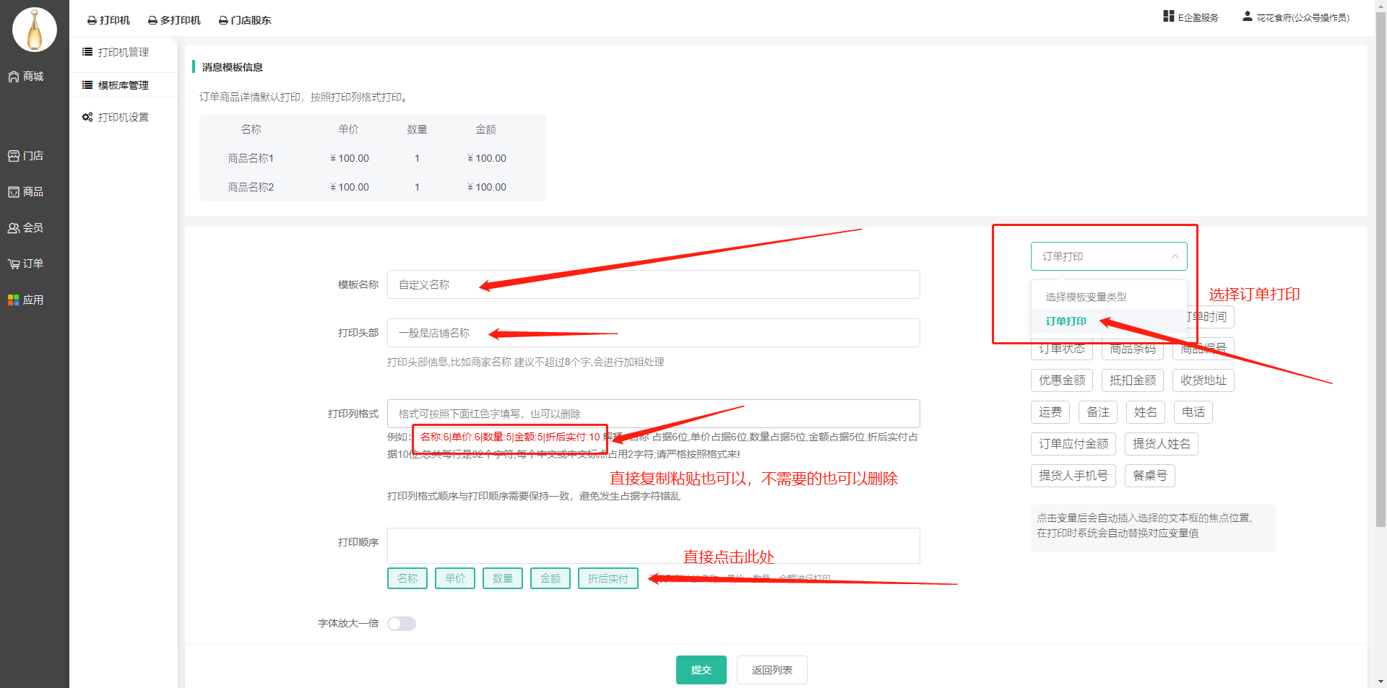Insert the 收货地址 variable tag
The width and height of the screenshot is (1387, 688).
coord(1203,380)
